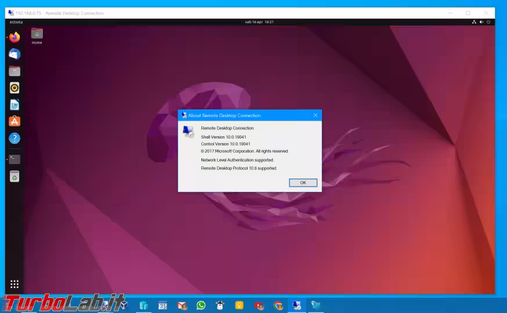Open the Files manager in the dock
This screenshot has width=507, height=313.
click(15, 71)
